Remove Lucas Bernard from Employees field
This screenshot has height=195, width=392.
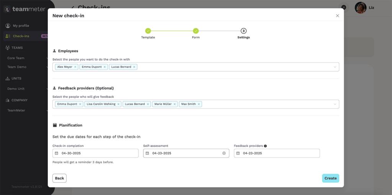(x=134, y=67)
